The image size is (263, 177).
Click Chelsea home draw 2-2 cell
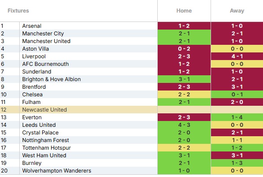(x=184, y=95)
